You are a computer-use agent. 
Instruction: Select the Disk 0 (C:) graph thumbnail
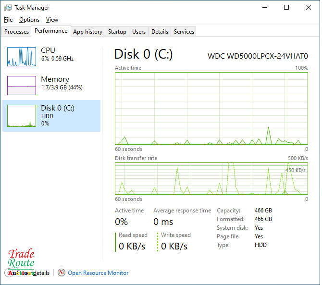22,116
